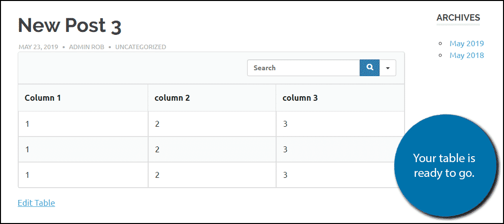Open the Uncategorized category link
Image resolution: width=504 pixels, height=224 pixels.
click(140, 47)
